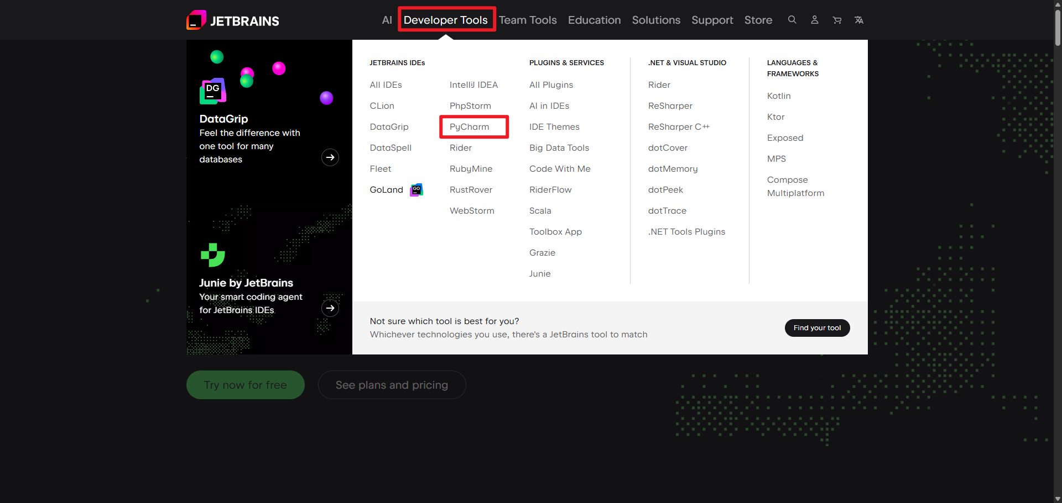Open the Code With Me link
The image size is (1062, 503).
(x=560, y=169)
